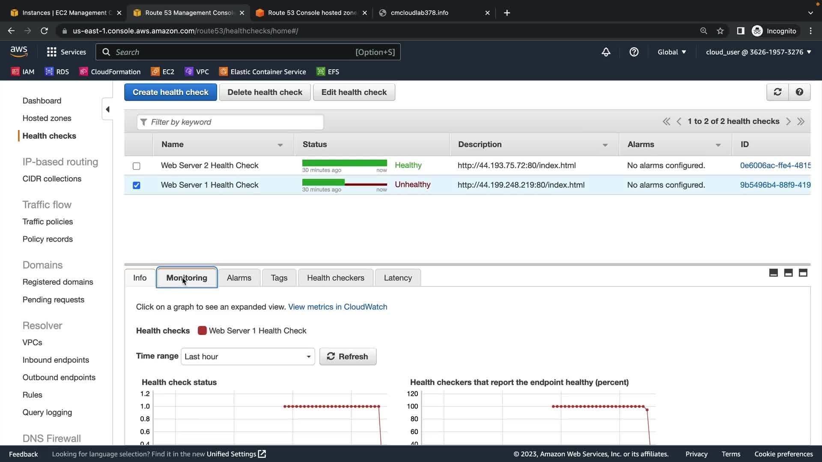Click the Create health check button
822x462 pixels.
[x=170, y=92]
